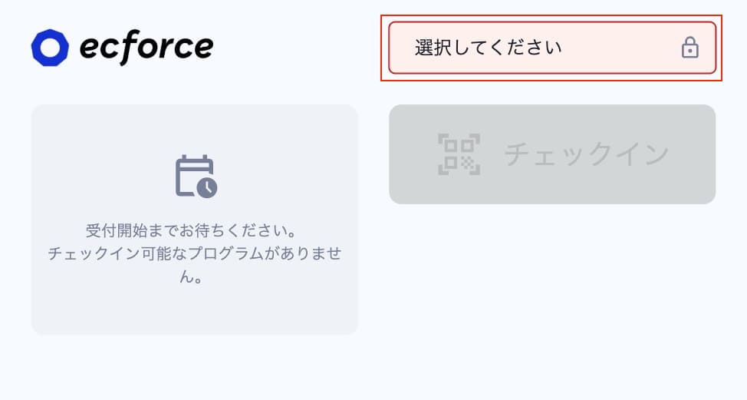Image resolution: width=747 pixels, height=400 pixels.
Task: Click the lock icon in the selection field
Action: click(689, 48)
